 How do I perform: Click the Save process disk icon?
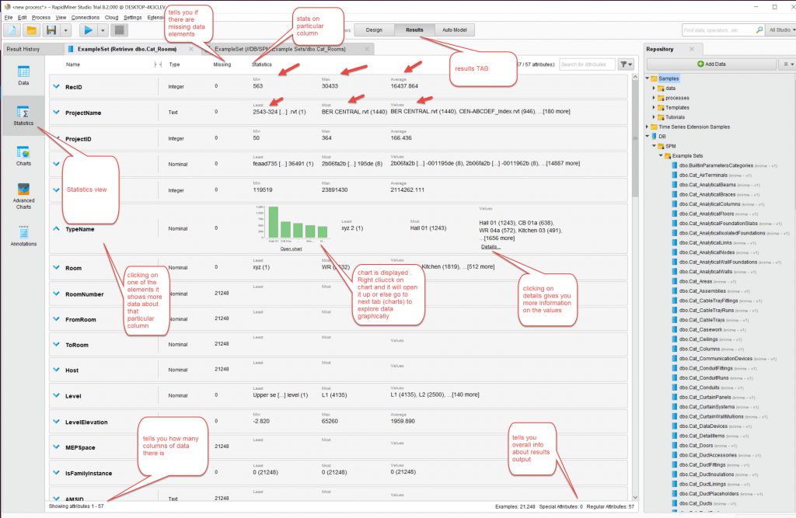pyautogui.click(x=52, y=30)
